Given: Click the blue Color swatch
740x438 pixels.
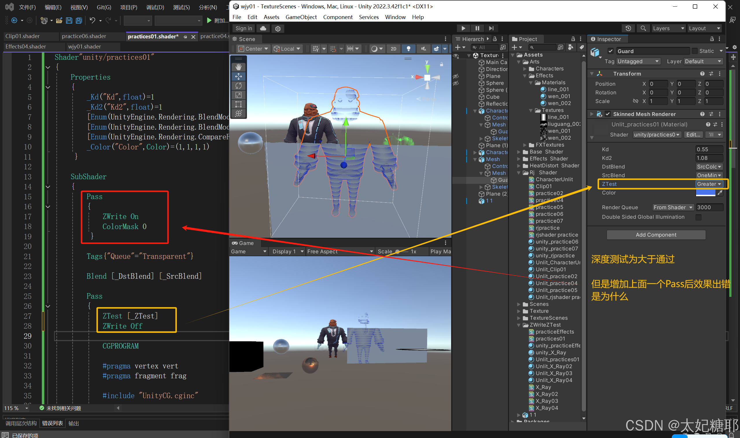Looking at the screenshot, I should pos(705,193).
